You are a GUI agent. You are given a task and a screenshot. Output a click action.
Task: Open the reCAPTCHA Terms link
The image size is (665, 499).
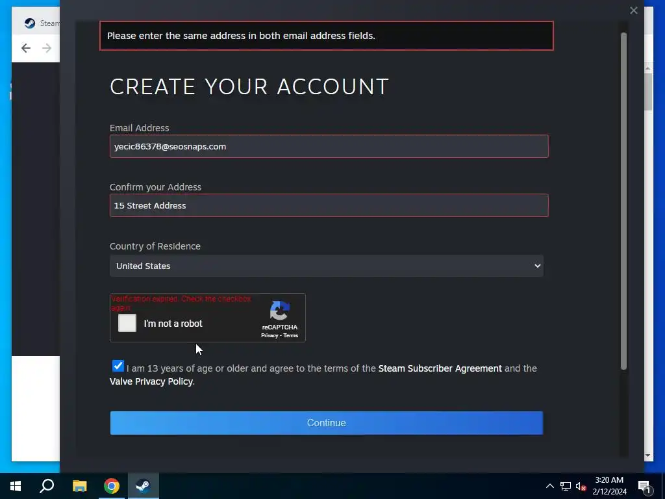point(290,336)
